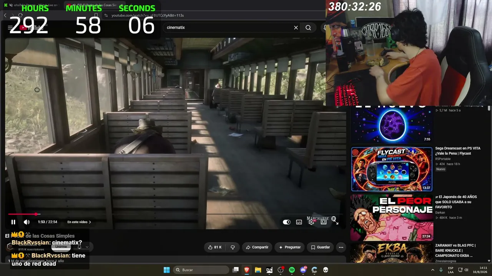Open Brave browser from the taskbar
The width and height of the screenshot is (492, 276).
point(247,270)
